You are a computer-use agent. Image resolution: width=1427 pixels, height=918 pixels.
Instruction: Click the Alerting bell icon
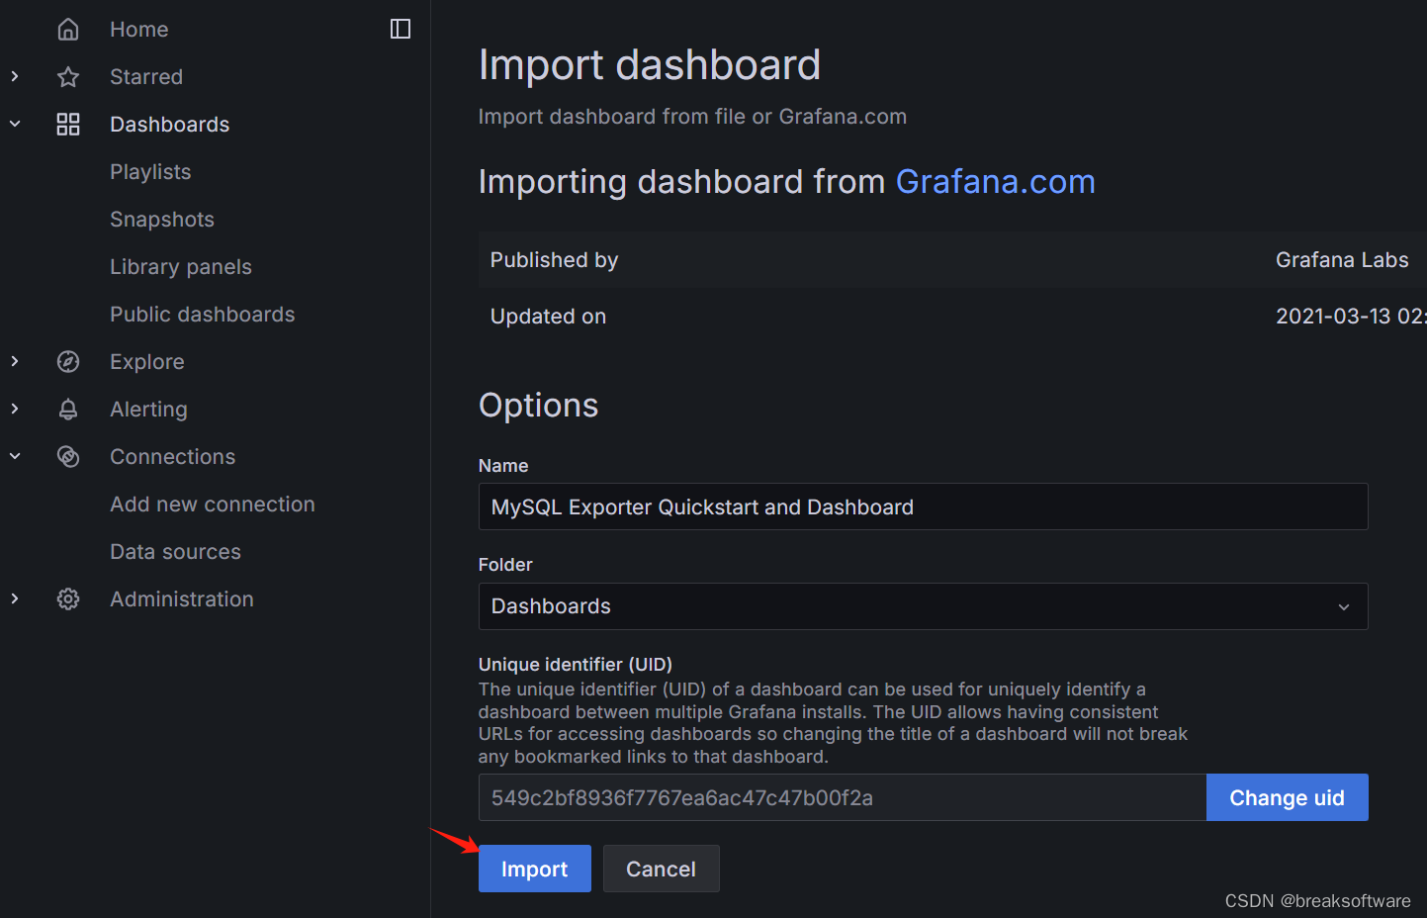68,410
